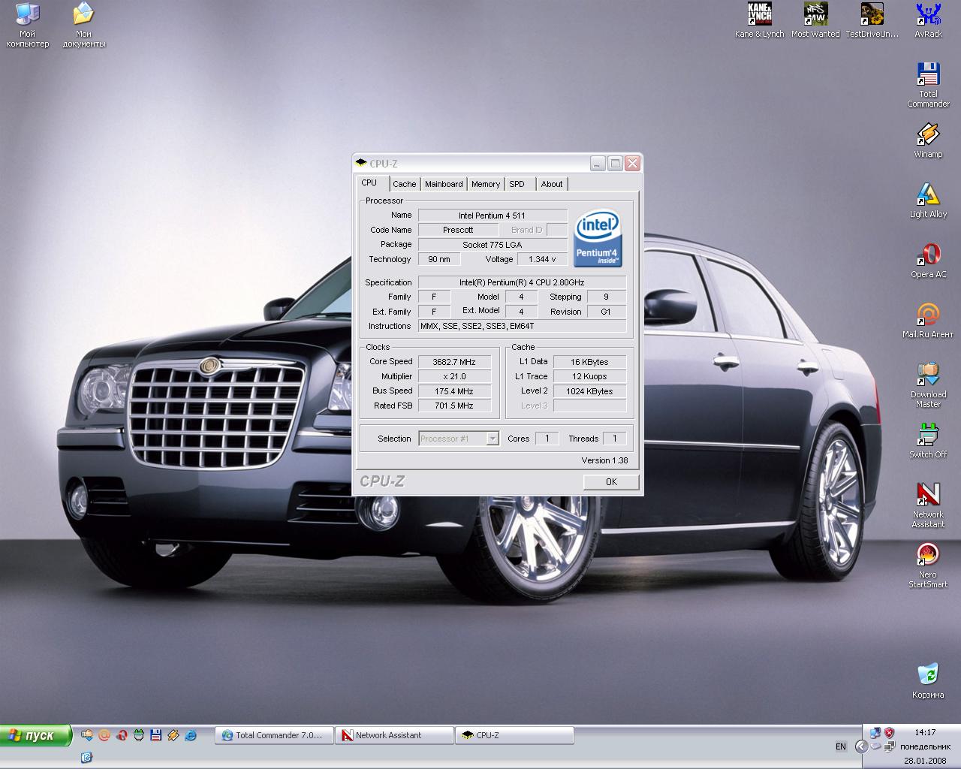
Task: Minimize the CPU-Z window
Action: [597, 163]
